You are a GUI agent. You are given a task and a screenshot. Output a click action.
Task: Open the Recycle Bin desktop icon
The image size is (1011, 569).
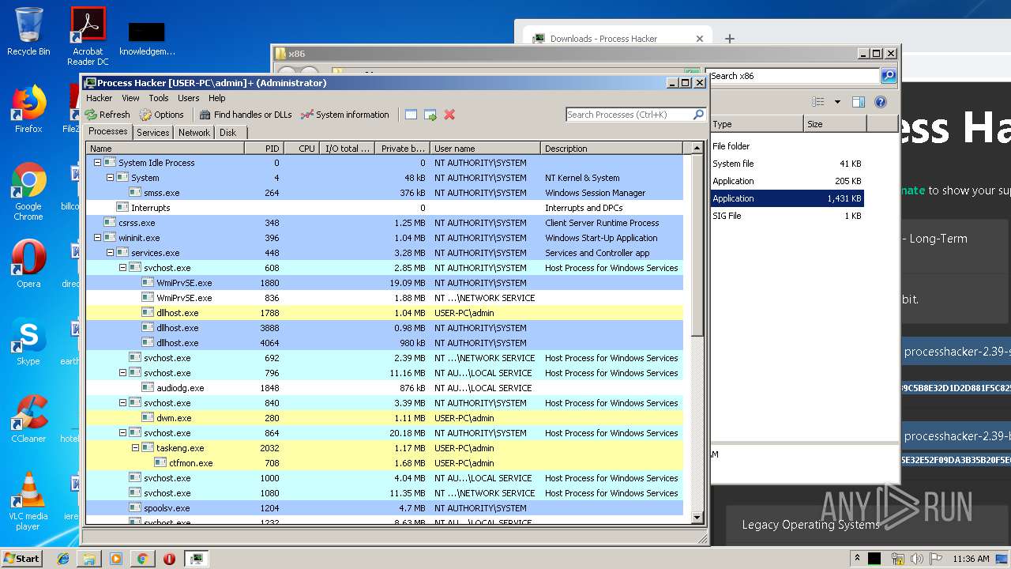pyautogui.click(x=28, y=32)
